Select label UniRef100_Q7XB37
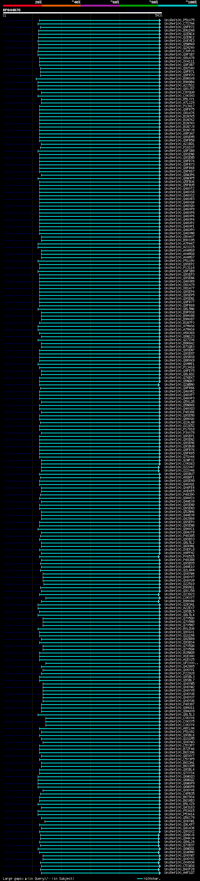This screenshot has height=881, width=200. coord(179,845)
